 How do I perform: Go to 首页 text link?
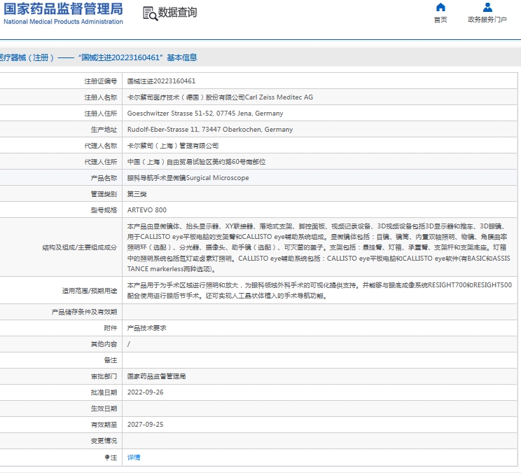coord(440,20)
